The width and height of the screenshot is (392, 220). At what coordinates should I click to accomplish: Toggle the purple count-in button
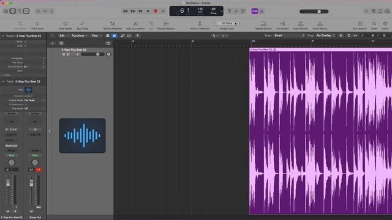[x=255, y=11]
